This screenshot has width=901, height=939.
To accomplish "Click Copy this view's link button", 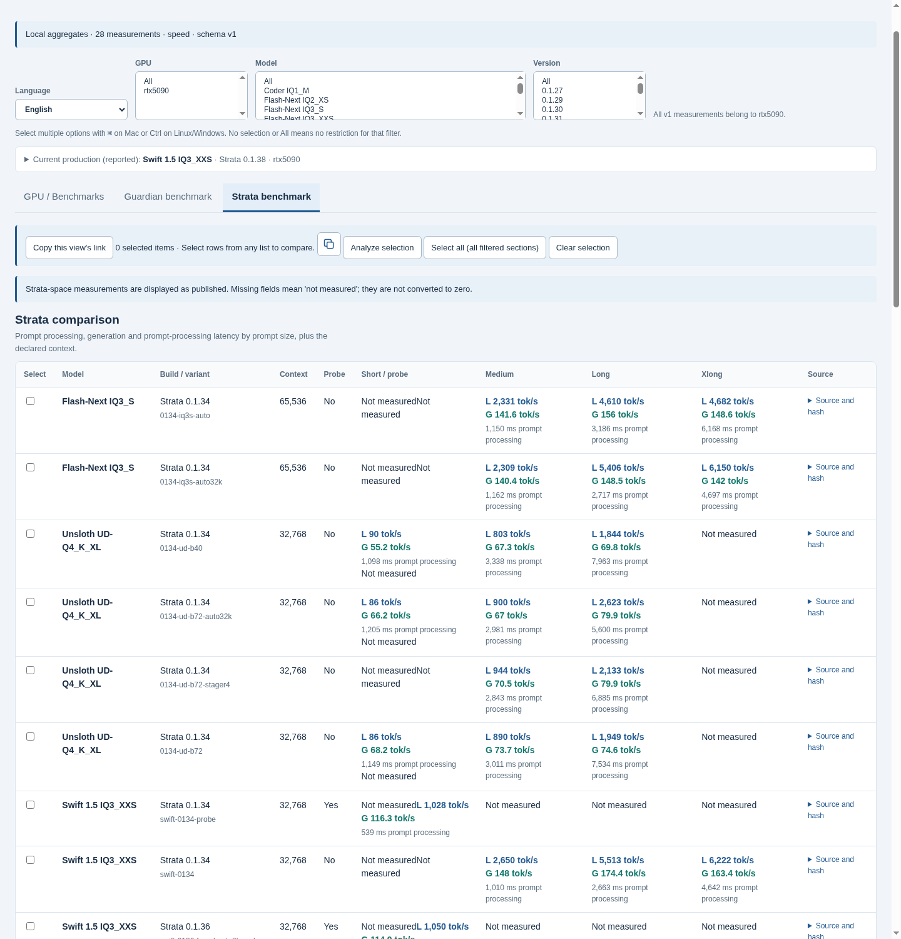I will pos(69,248).
